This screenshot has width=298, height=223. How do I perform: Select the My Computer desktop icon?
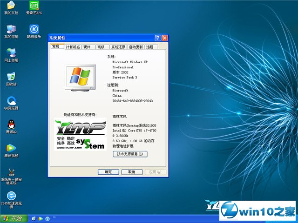pos(11,32)
